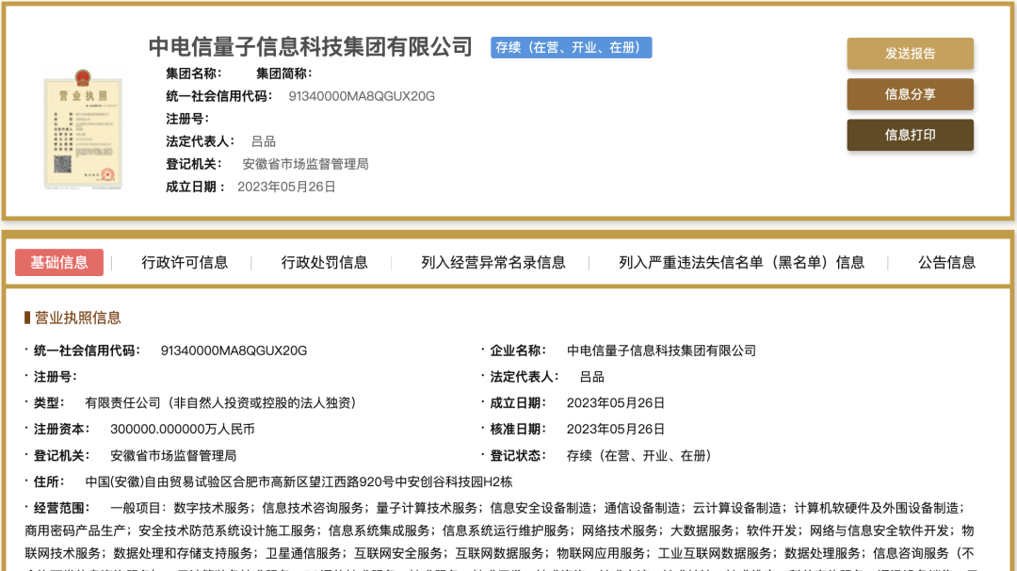Click legal representative 吕品 in the header
The width and height of the screenshot is (1017, 571).
[x=264, y=141]
